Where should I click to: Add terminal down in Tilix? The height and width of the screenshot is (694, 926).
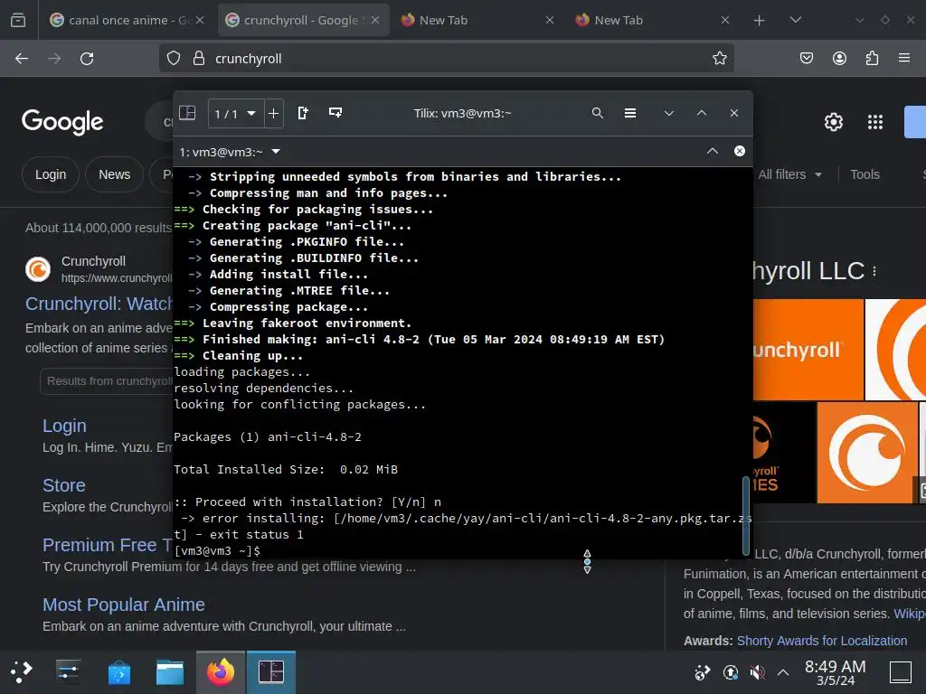point(335,113)
